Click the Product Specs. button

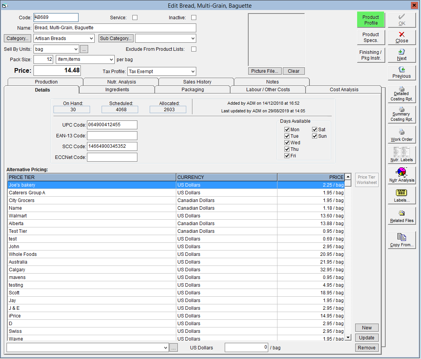pos(371,37)
